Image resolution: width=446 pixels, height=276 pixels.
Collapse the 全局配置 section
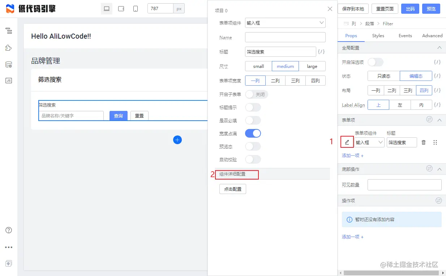[439, 48]
